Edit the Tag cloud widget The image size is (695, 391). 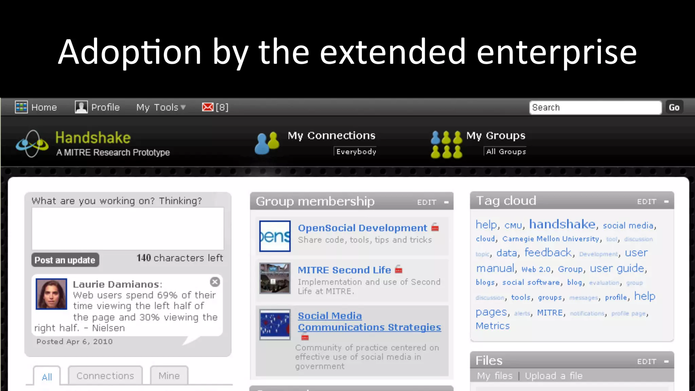tap(646, 202)
